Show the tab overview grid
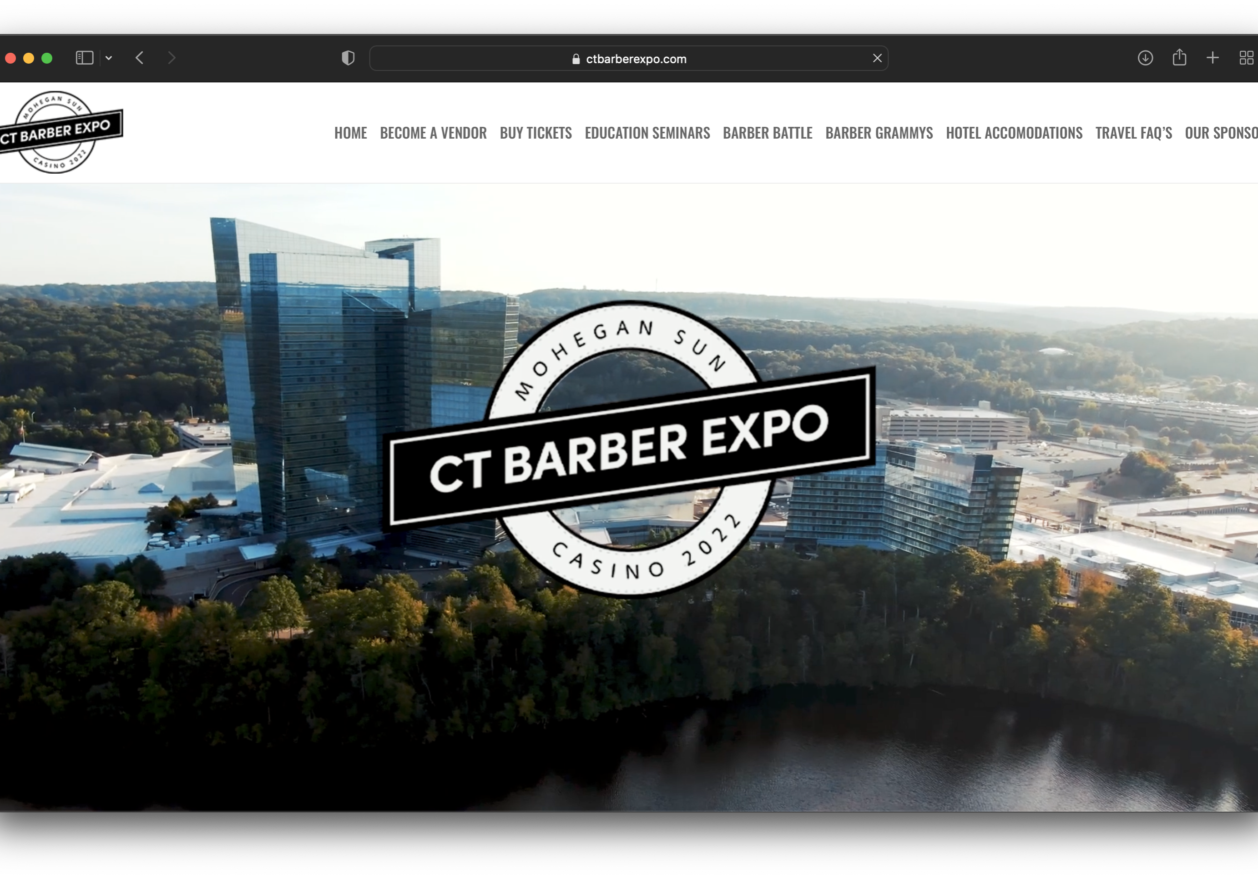Image resolution: width=1258 pixels, height=879 pixels. pos(1246,58)
